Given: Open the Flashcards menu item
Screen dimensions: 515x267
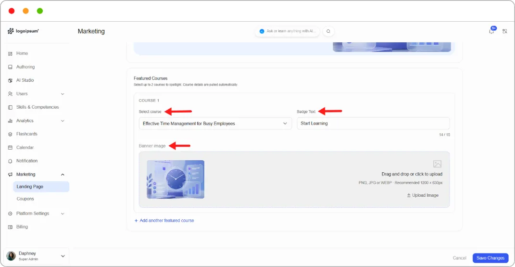Looking at the screenshot, I should [26, 134].
